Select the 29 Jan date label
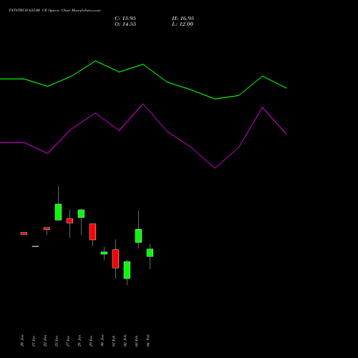The width and height of the screenshot is (358, 358). coord(91,341)
